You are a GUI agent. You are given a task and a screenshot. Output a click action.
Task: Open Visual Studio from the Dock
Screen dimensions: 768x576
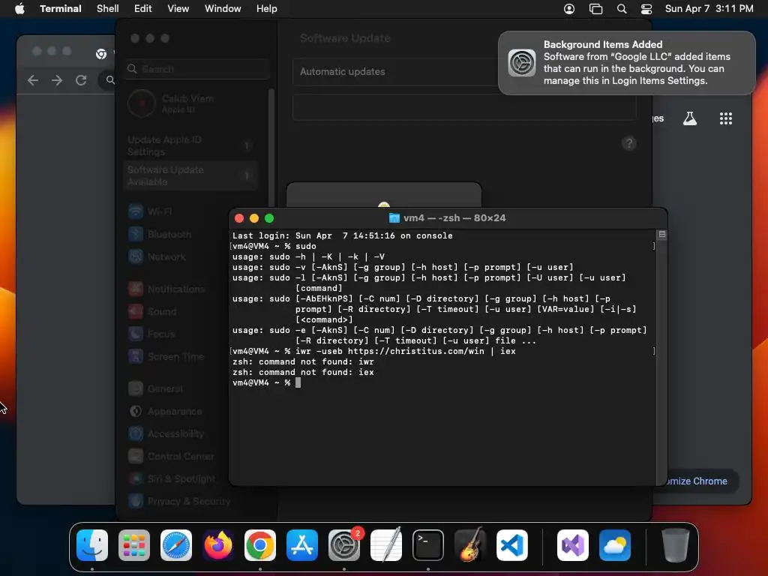click(572, 545)
